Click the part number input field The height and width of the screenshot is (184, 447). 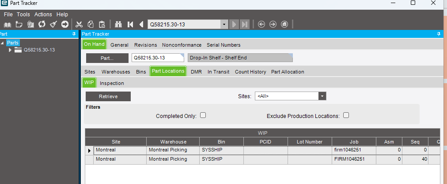(157, 58)
